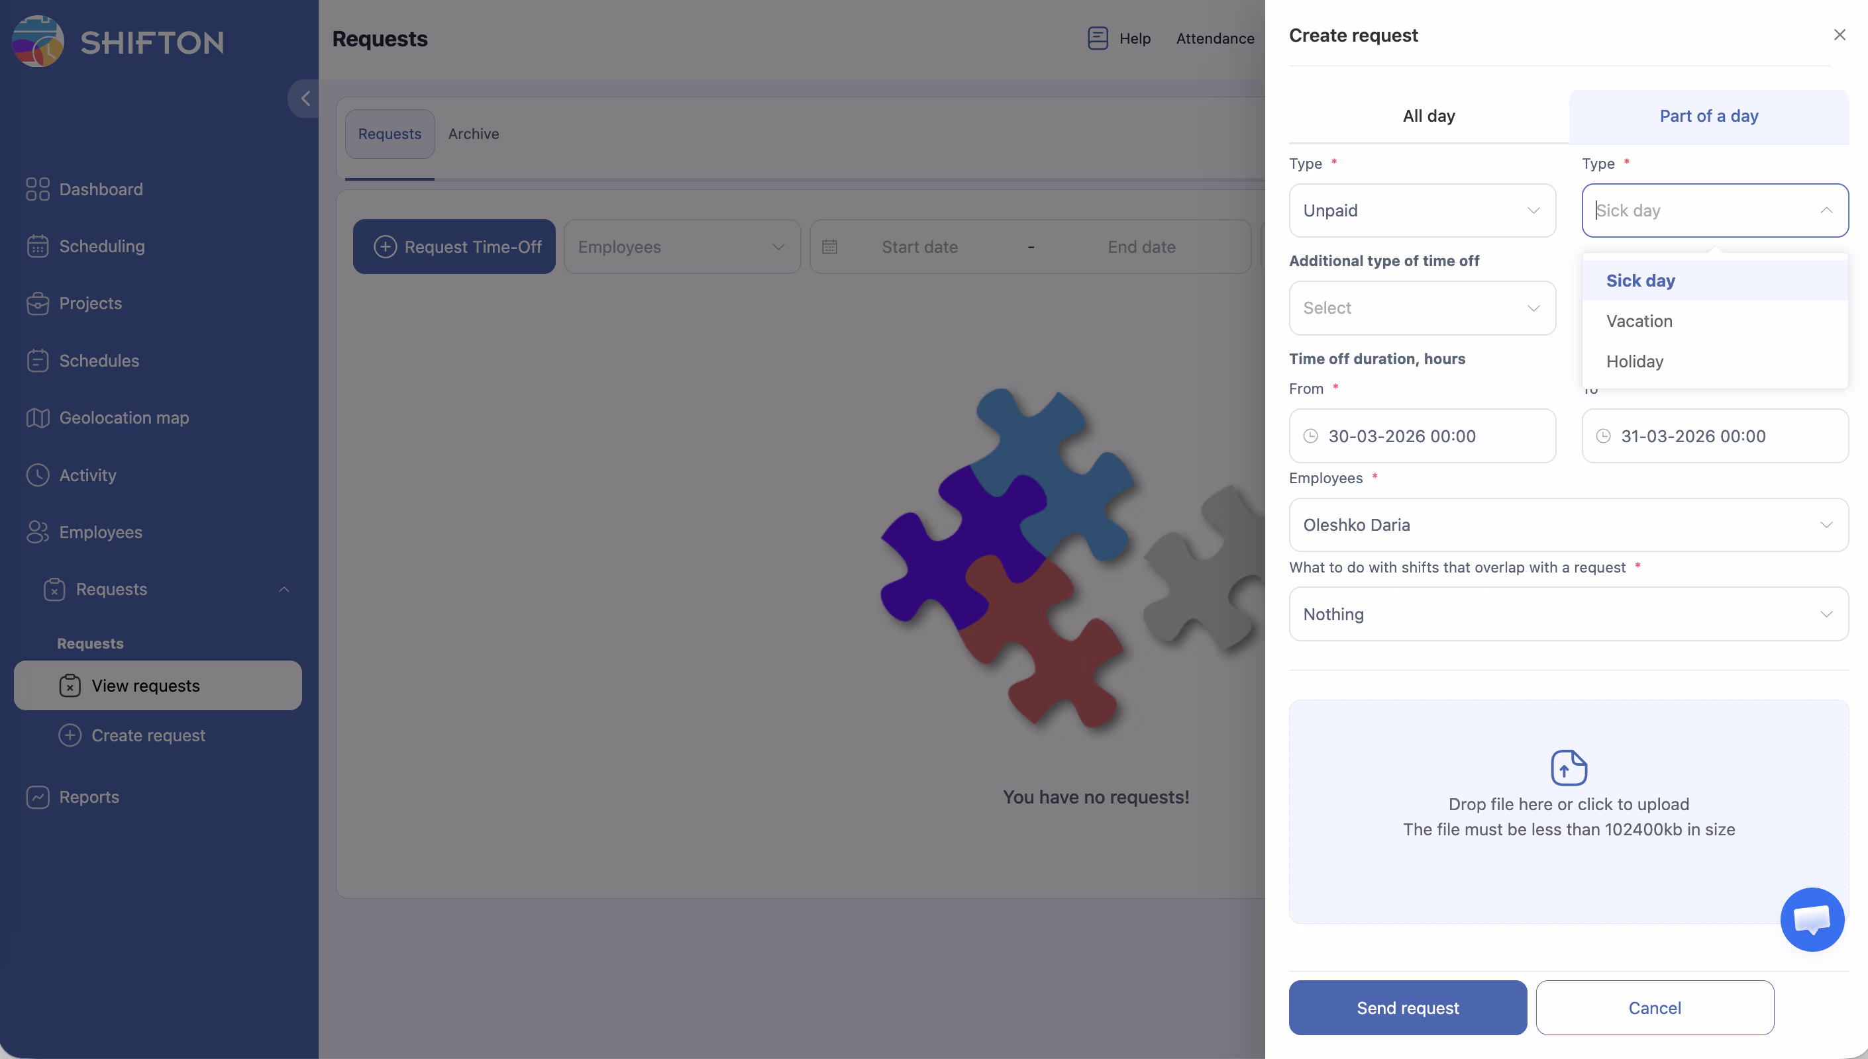Click the From date-time field

pos(1421,436)
